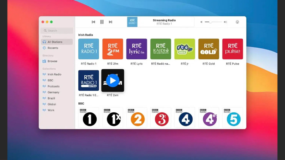Open Browse under Directory
285x160 pixels.
pyautogui.click(x=52, y=61)
